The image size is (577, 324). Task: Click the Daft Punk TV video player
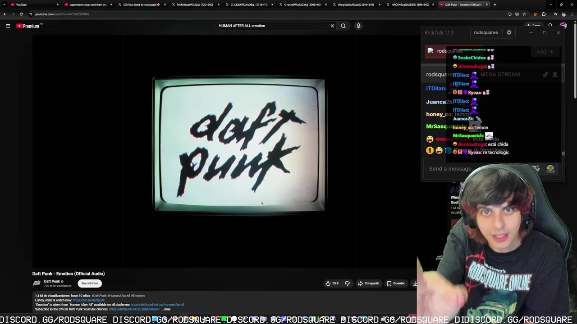coord(239,151)
